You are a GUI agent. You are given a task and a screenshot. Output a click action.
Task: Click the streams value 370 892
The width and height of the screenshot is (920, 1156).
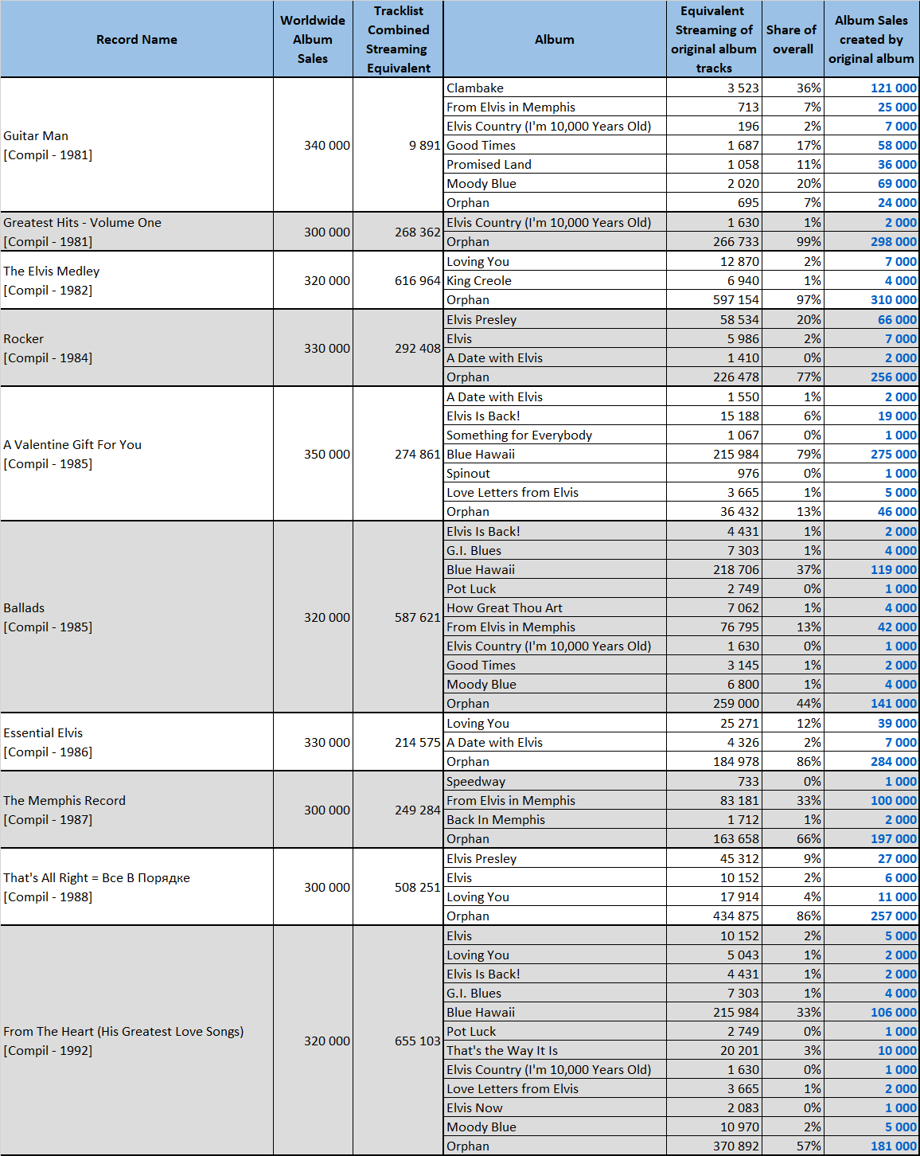pos(714,1146)
